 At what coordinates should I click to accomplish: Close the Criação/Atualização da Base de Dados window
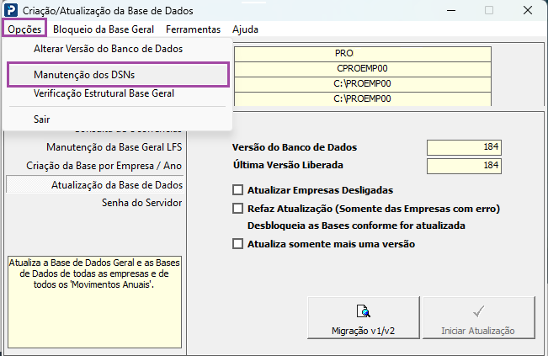click(x=528, y=10)
